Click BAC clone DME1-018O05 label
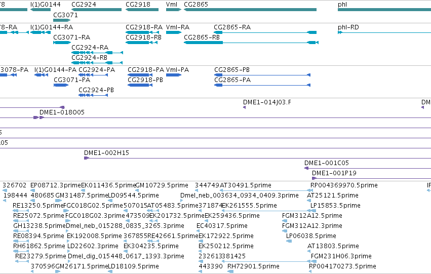Screen dimensions: 431x274 click(x=62, y=112)
